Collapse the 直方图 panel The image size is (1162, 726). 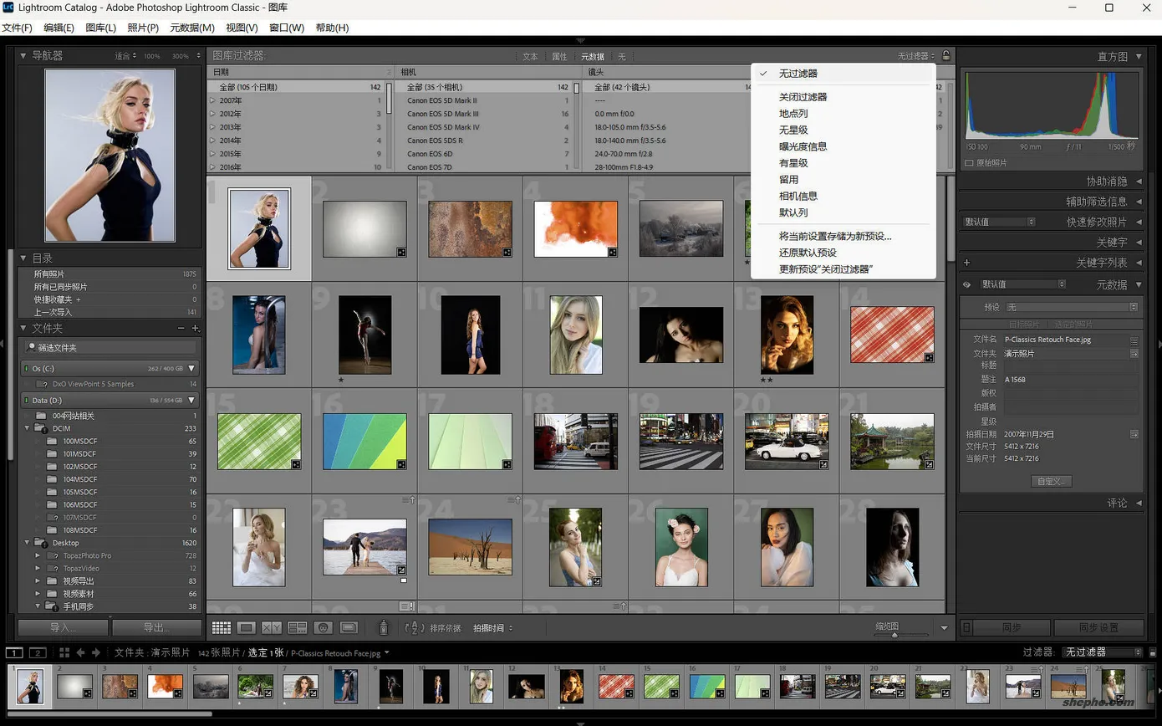(x=1139, y=56)
